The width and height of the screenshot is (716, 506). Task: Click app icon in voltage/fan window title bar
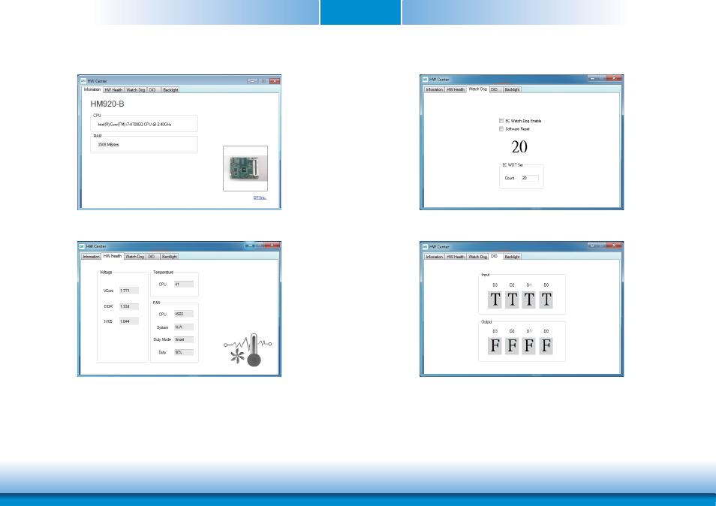coord(83,246)
